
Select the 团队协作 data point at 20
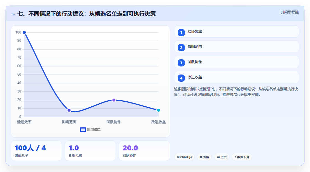tap(114, 100)
